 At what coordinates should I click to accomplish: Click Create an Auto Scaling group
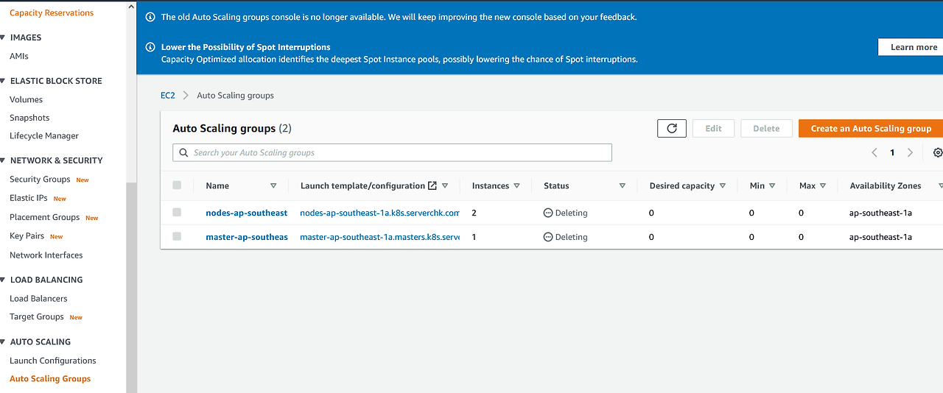pos(871,128)
